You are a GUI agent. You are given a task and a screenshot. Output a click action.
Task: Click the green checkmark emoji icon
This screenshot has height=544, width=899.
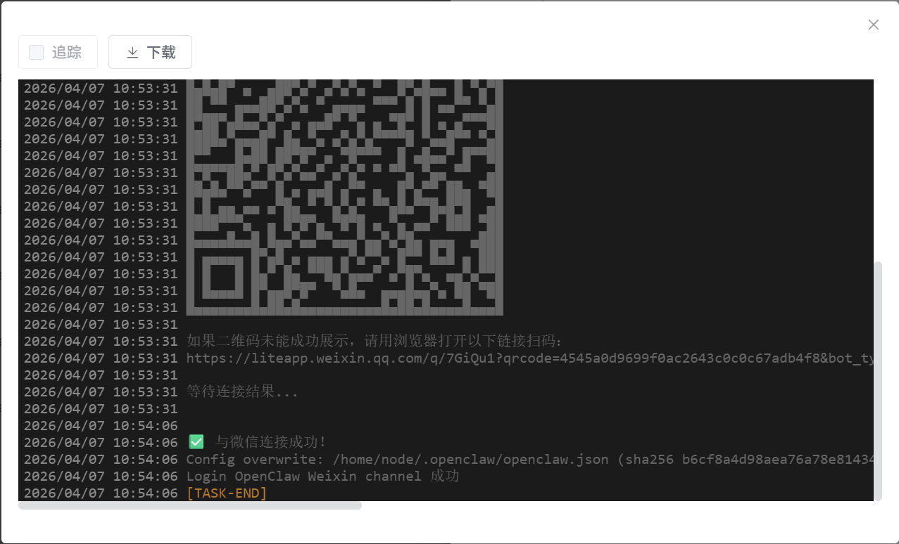196,442
